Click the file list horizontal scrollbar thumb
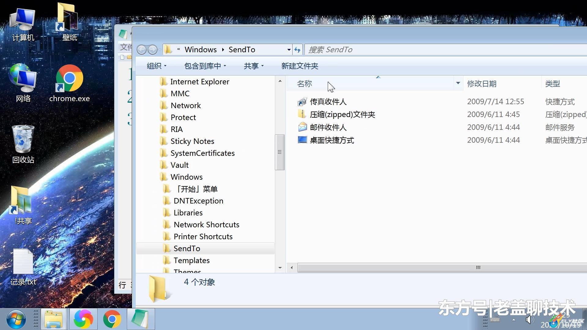 (442, 268)
